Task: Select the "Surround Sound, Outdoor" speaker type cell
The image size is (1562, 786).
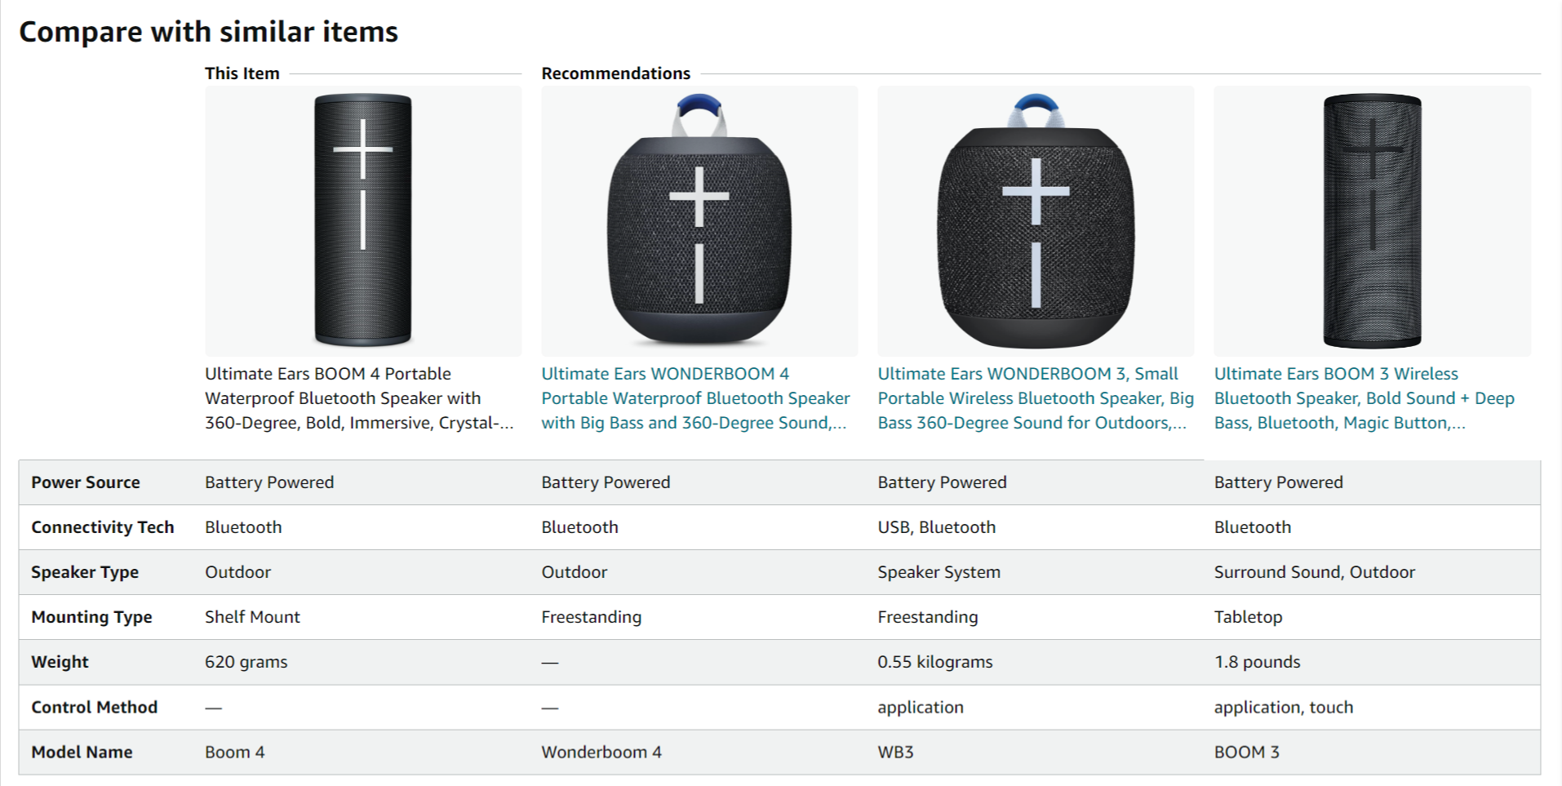Action: pos(1314,572)
